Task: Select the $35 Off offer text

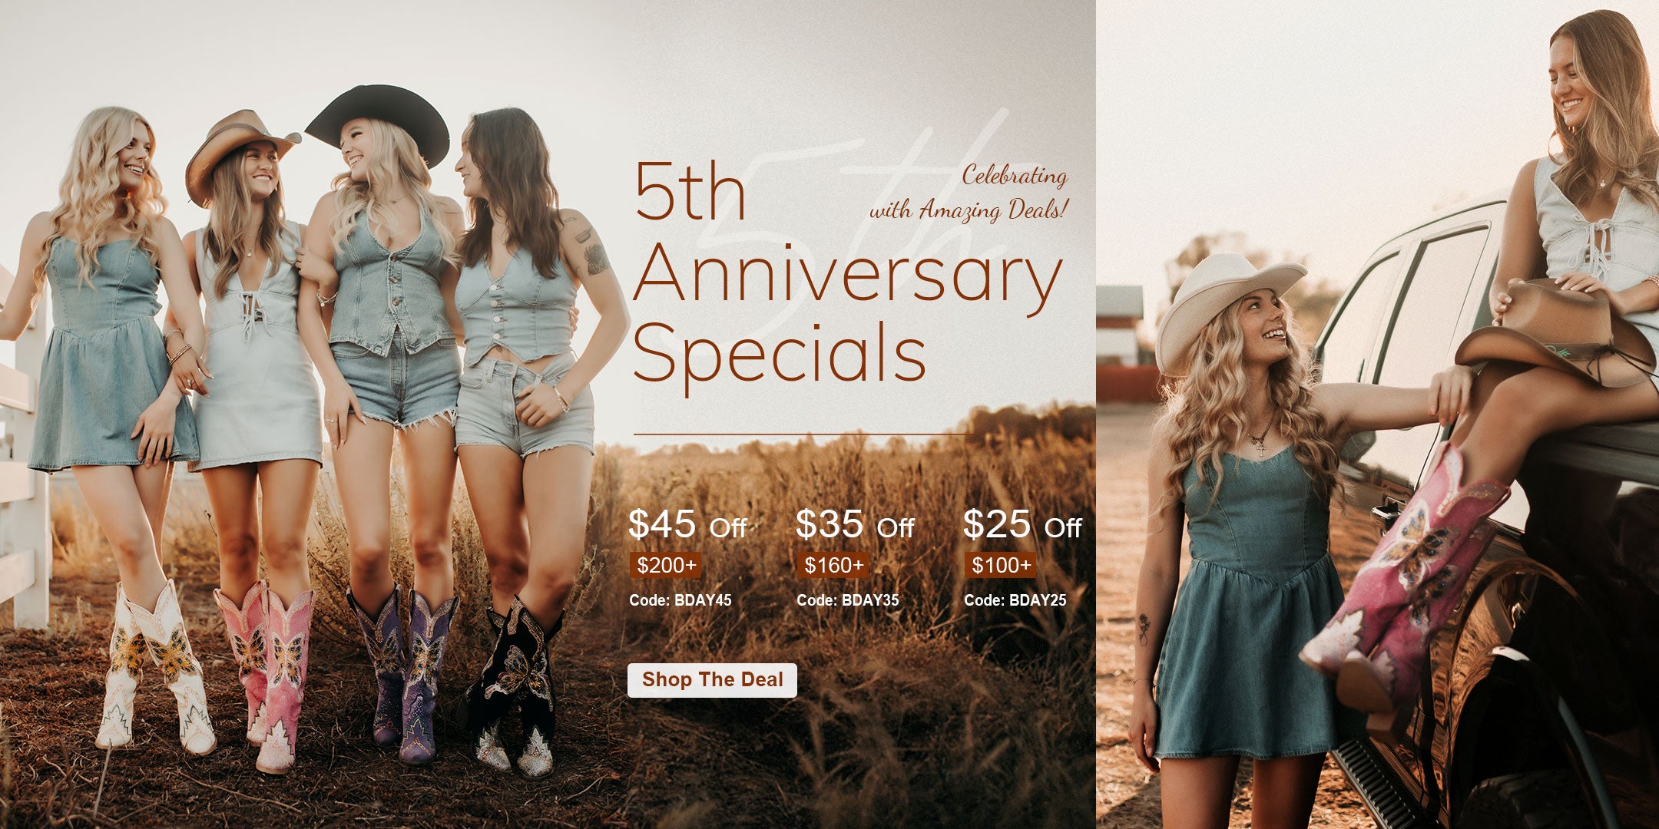Action: click(x=855, y=525)
